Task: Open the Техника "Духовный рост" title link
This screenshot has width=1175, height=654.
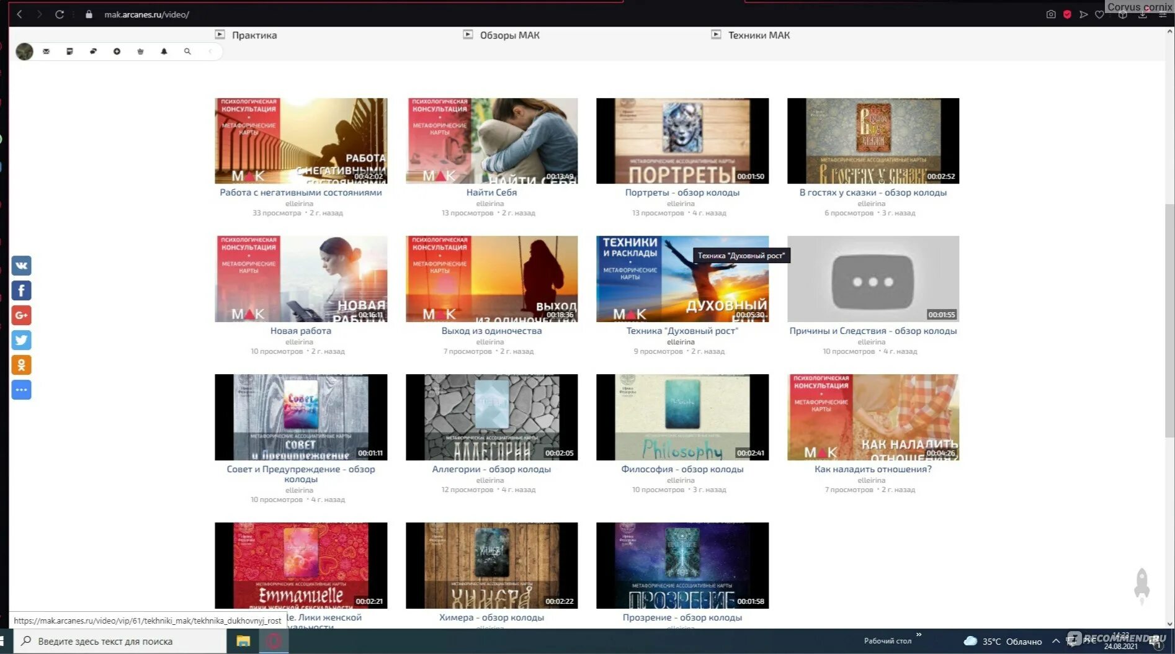Action: click(x=682, y=331)
